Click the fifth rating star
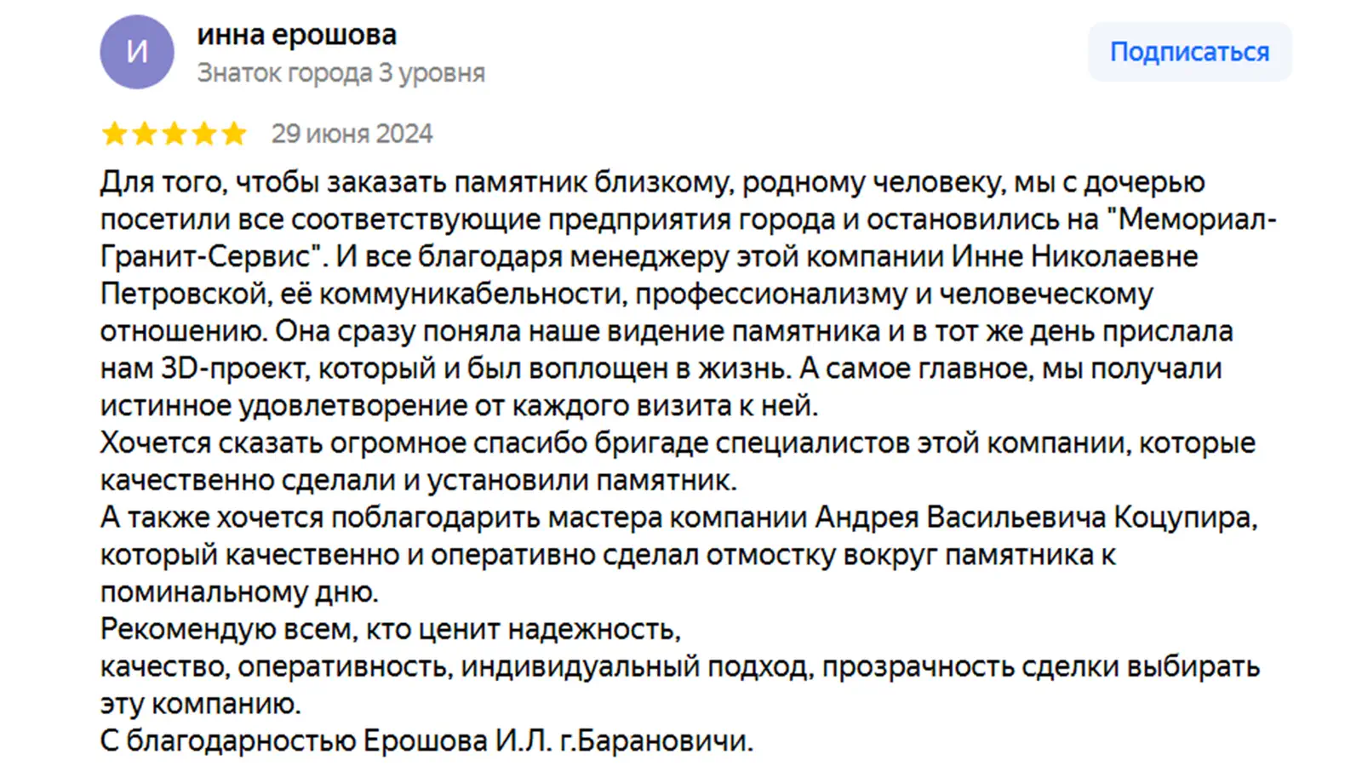Image resolution: width=1362 pixels, height=766 pixels. (234, 134)
